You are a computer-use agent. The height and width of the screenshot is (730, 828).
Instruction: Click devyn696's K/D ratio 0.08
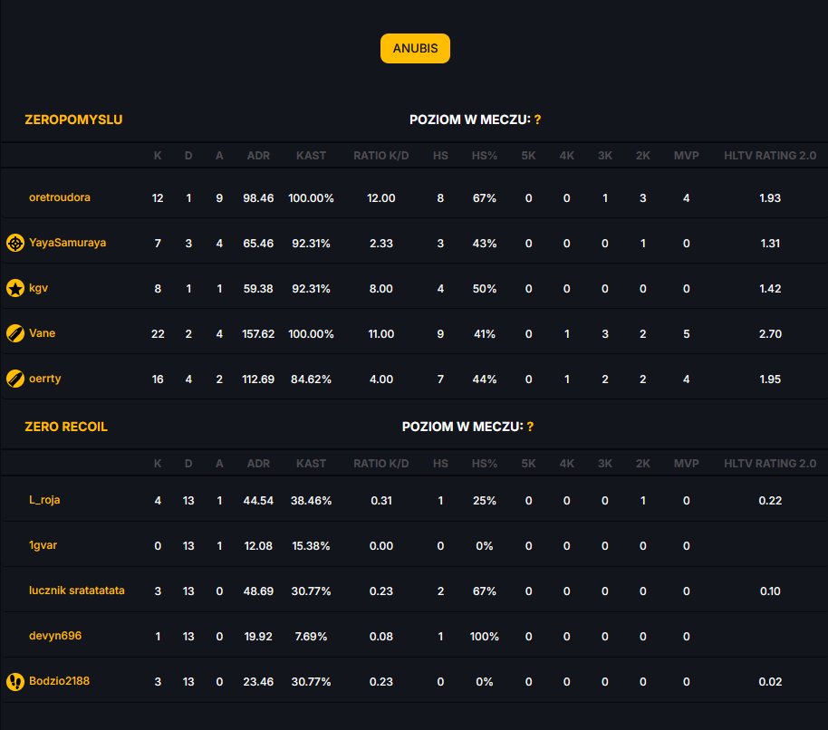(x=381, y=637)
